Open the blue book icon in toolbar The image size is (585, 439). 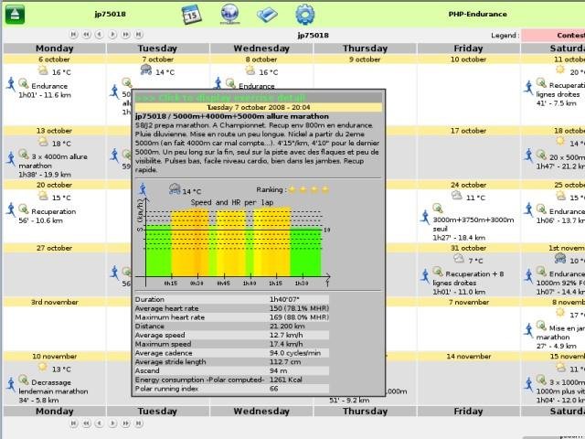click(x=267, y=15)
